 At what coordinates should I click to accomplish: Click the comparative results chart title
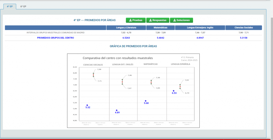coord(118,58)
